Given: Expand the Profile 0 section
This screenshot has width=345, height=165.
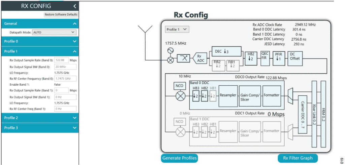Looking at the screenshot, I should pyautogui.click(x=40, y=41).
